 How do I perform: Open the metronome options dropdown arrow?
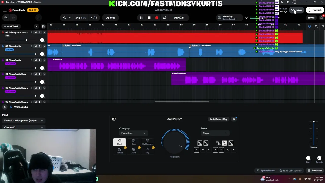point(70,18)
